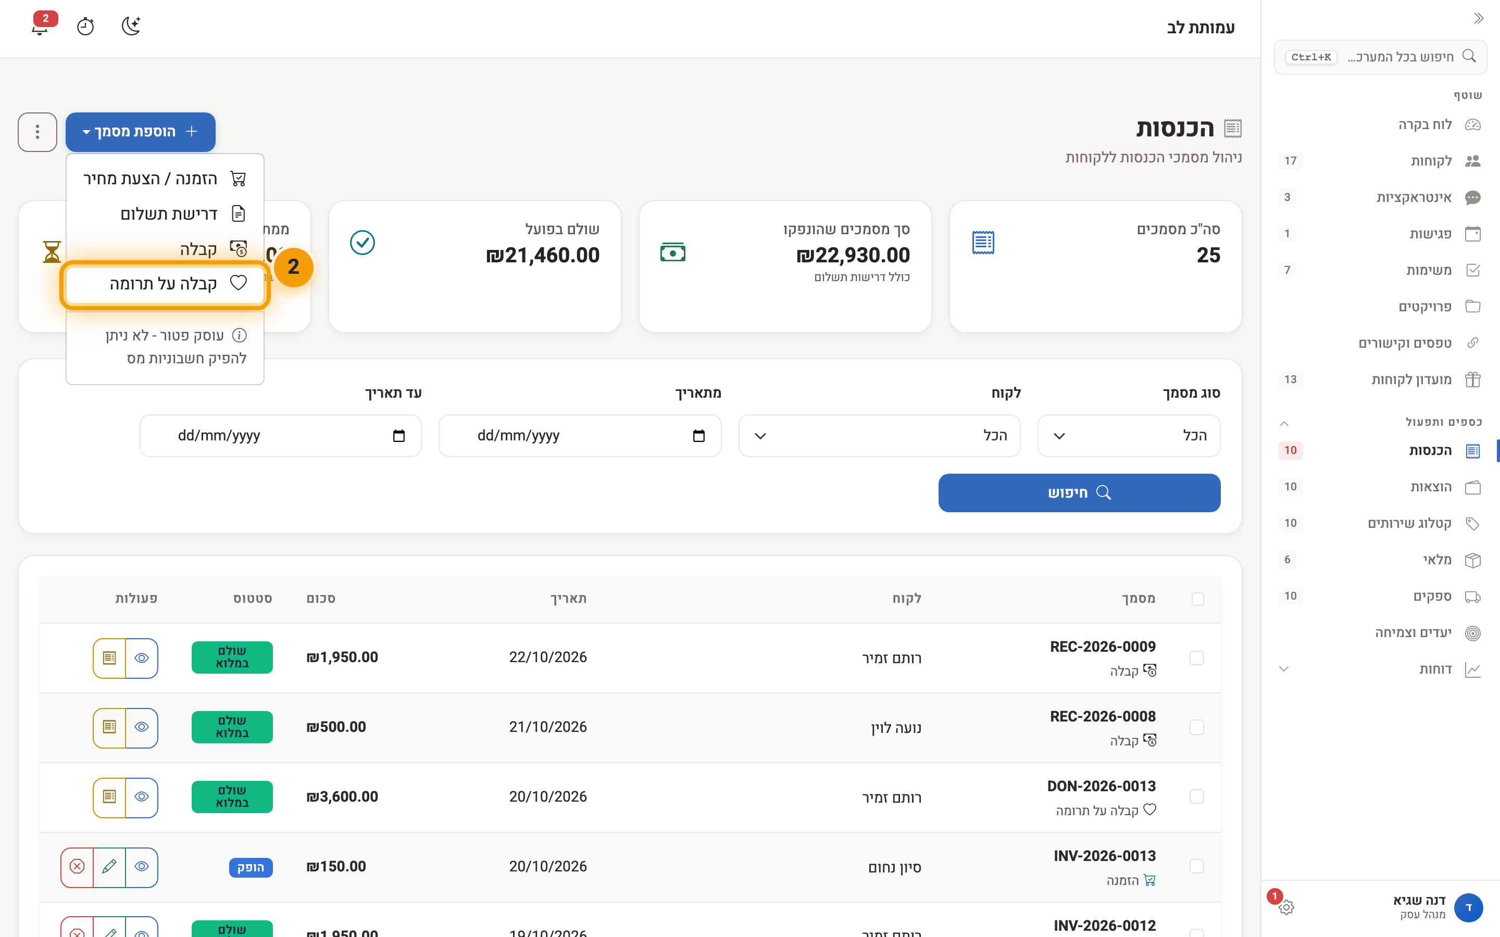Screen dimensions: 1500x937
Task: Select all rows header checkbox
Action: pyautogui.click(x=1197, y=599)
